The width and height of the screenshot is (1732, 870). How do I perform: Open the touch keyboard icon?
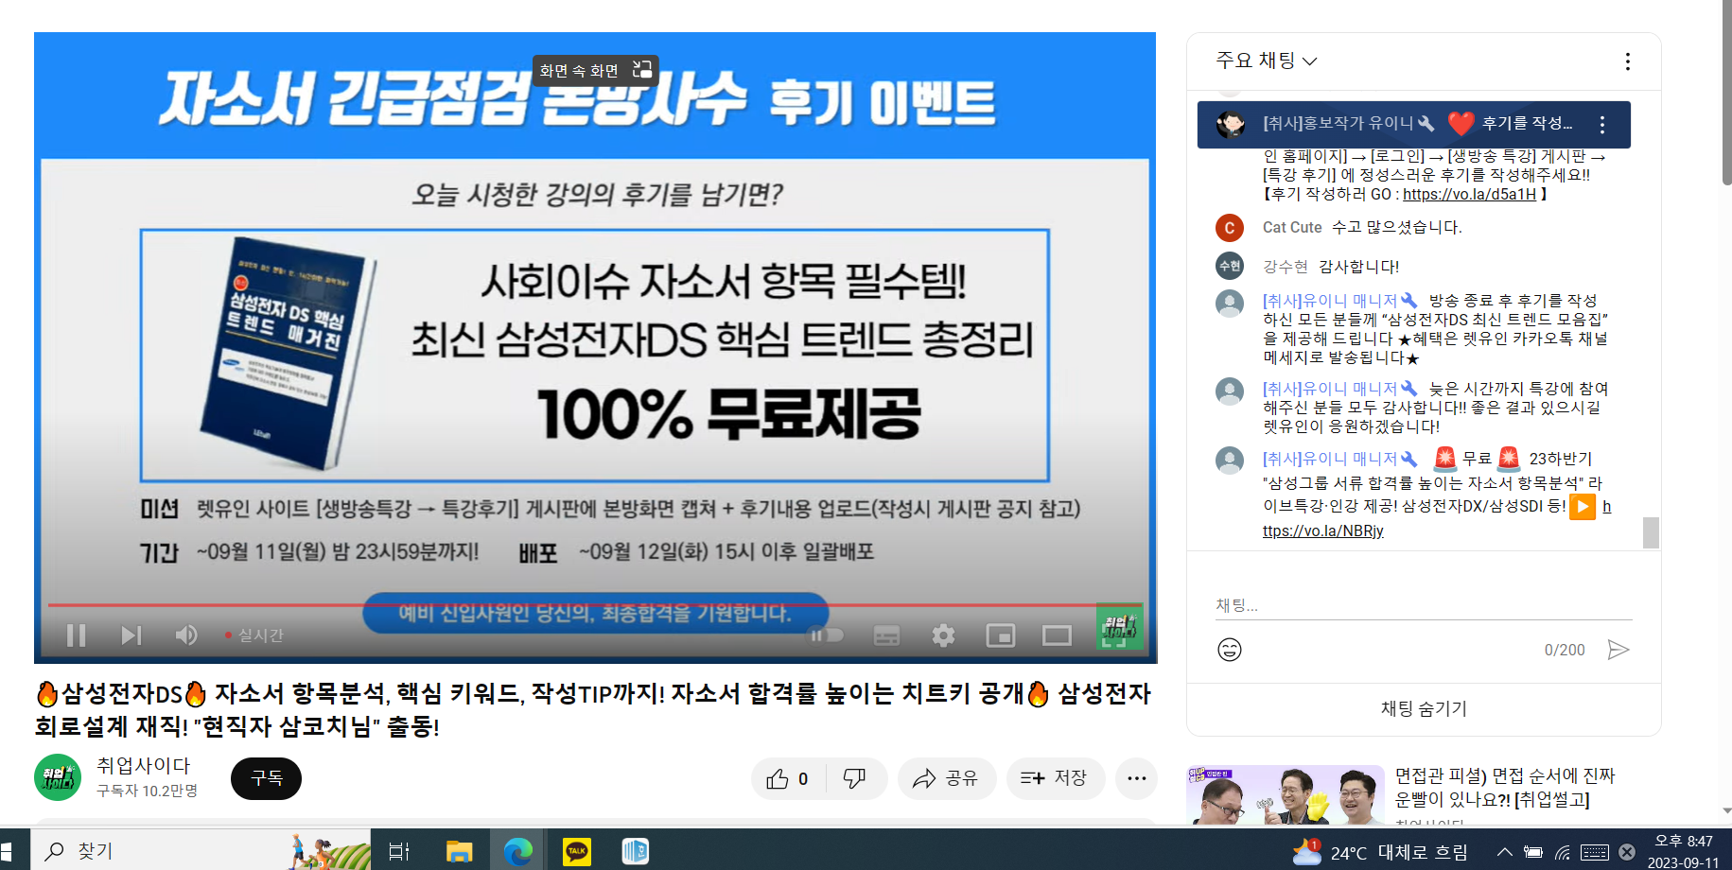[1594, 852]
